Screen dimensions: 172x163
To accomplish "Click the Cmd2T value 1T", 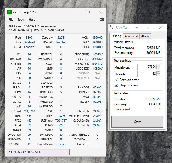I will [x=61, y=47].
